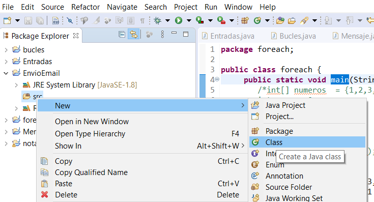The height and width of the screenshot is (202, 374).
Task: Open the New wizard dropdown arrow
Action: coord(17,20)
